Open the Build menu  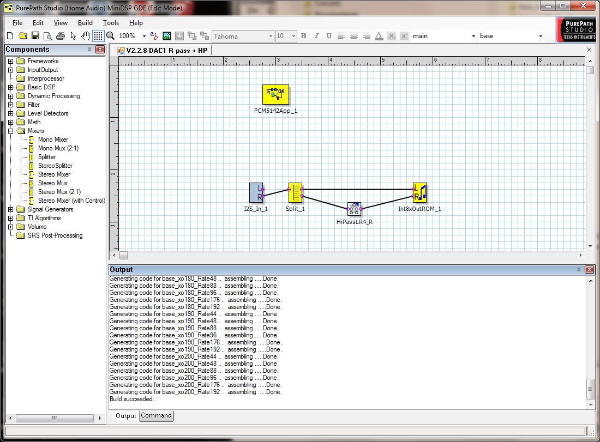[x=85, y=23]
